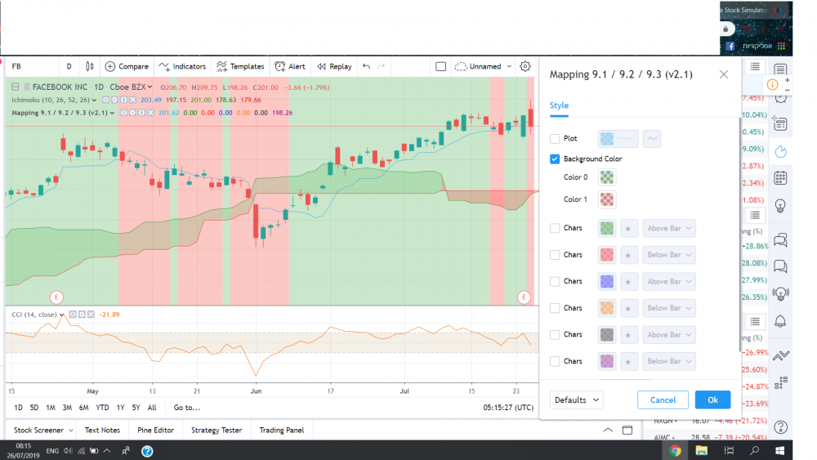Viewport: 817px width, 460px height.
Task: Open the Calendar sidebar icon
Action: [x=780, y=178]
